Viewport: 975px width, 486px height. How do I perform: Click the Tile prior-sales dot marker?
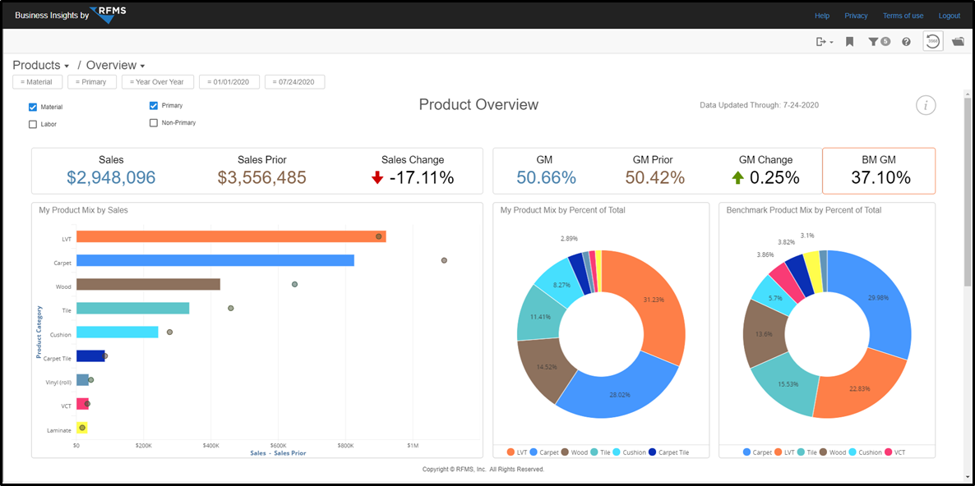click(x=231, y=308)
